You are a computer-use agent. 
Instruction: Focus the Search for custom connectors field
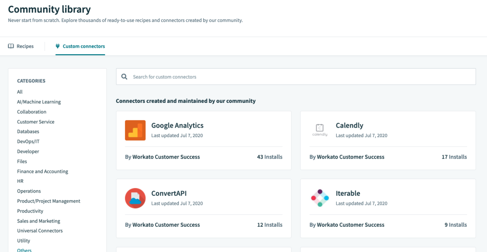tap(296, 77)
